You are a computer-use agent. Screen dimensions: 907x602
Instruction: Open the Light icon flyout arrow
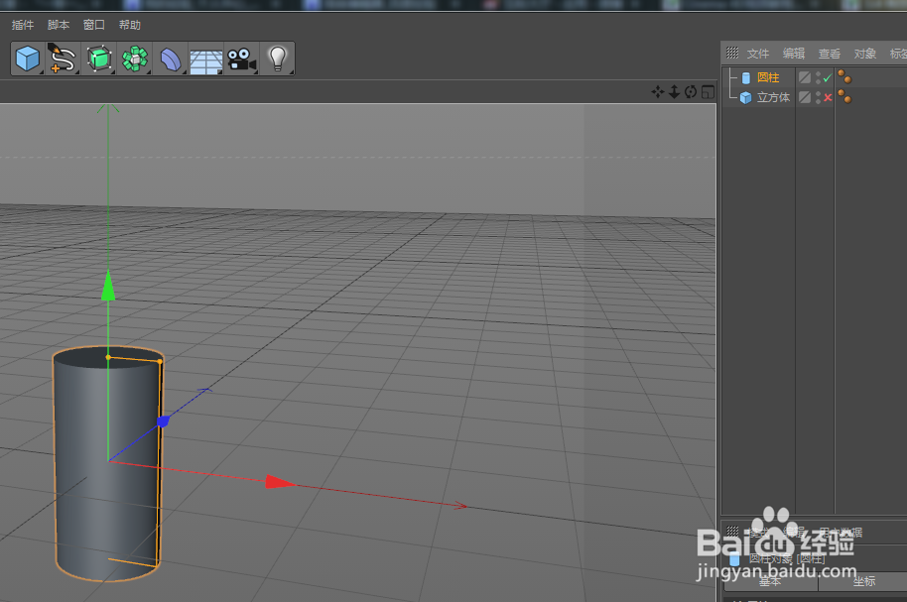pyautogui.click(x=290, y=71)
